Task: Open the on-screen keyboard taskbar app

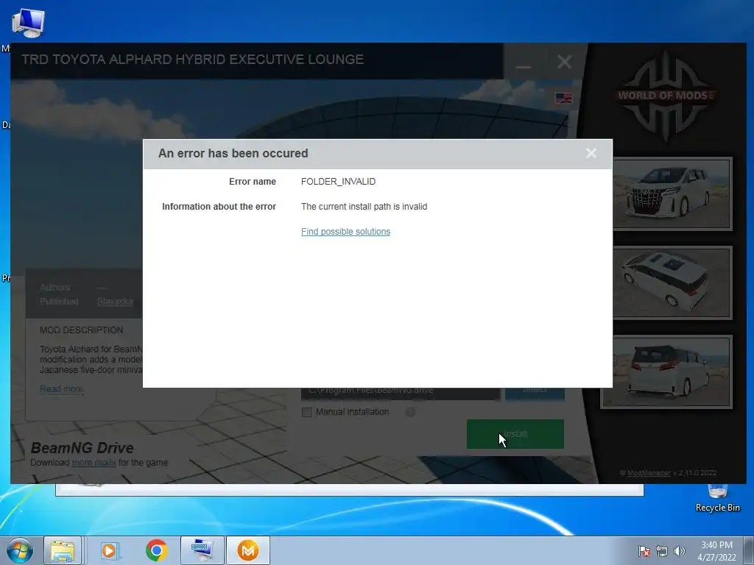Action: tap(202, 550)
